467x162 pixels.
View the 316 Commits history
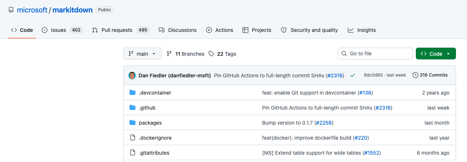pos(430,75)
